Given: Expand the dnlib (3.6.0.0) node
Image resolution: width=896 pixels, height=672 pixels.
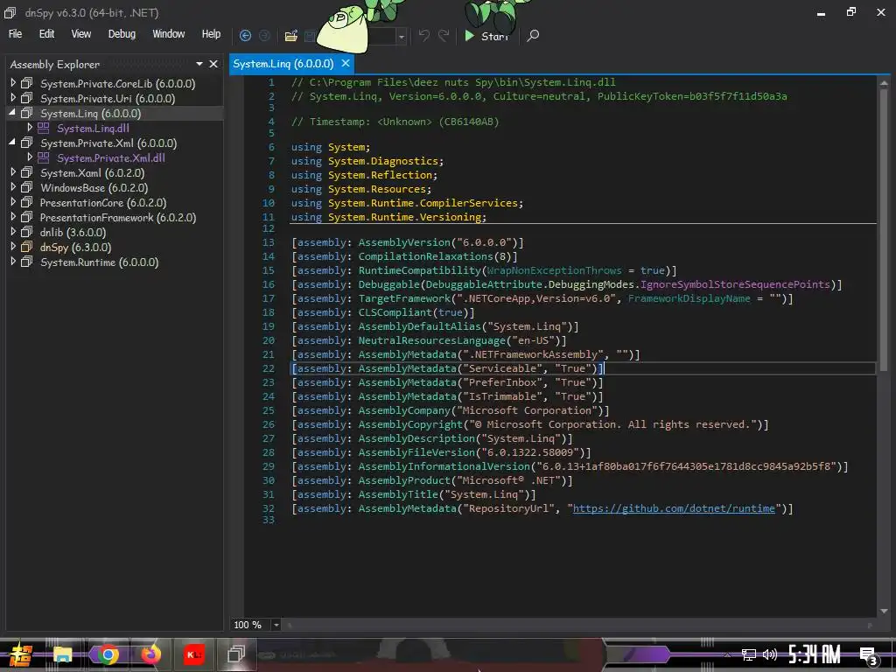Looking at the screenshot, I should click(x=13, y=232).
